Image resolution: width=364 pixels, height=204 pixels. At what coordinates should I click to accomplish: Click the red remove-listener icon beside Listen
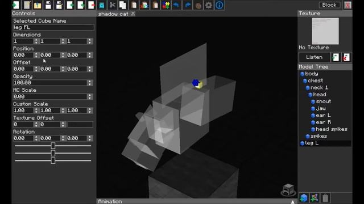coord(346,57)
